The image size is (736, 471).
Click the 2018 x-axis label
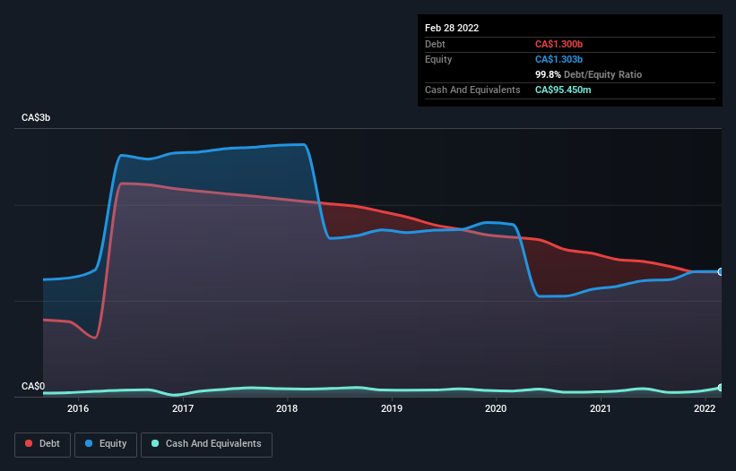(x=287, y=408)
